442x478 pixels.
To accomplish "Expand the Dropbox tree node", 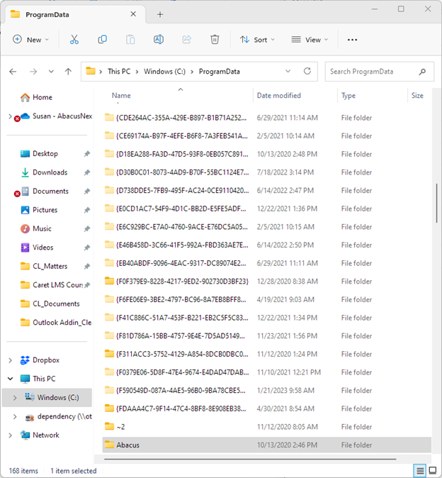I will click(10, 360).
